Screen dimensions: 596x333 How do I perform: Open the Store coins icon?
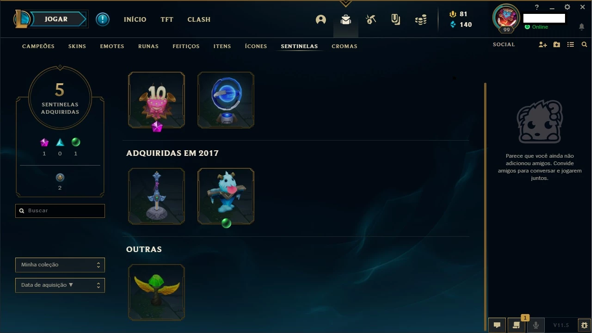[421, 19]
